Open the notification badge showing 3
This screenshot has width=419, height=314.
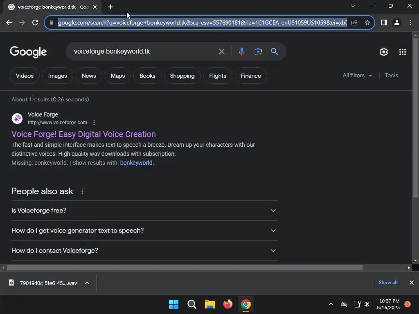(407, 304)
